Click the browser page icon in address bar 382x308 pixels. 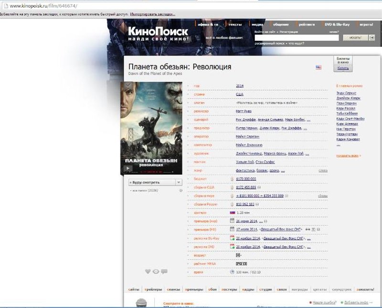[x=6, y=6]
